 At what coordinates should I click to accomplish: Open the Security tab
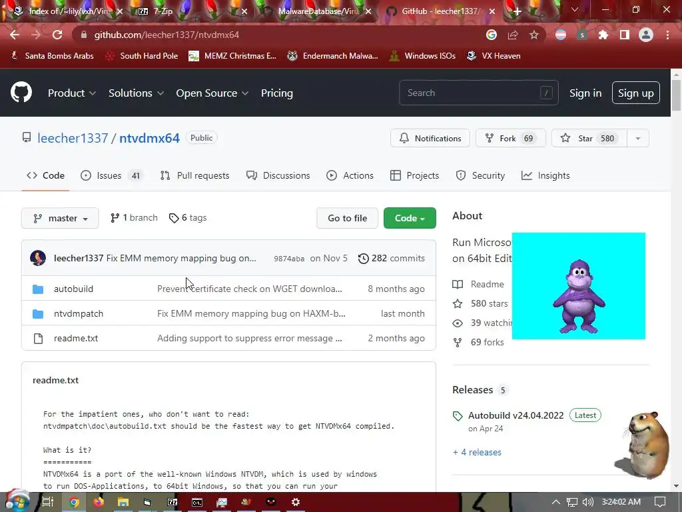point(480,175)
